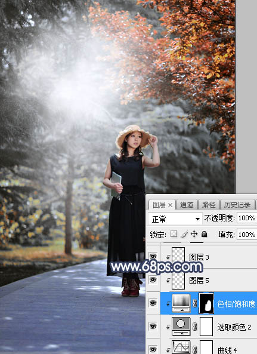Click the lock image pixels brush icon
Screen dimensions: 257x354
pos(184,234)
